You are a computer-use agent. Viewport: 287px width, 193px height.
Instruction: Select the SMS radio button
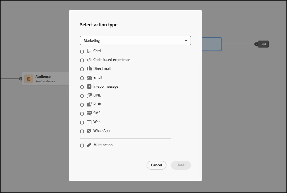pos(82,114)
